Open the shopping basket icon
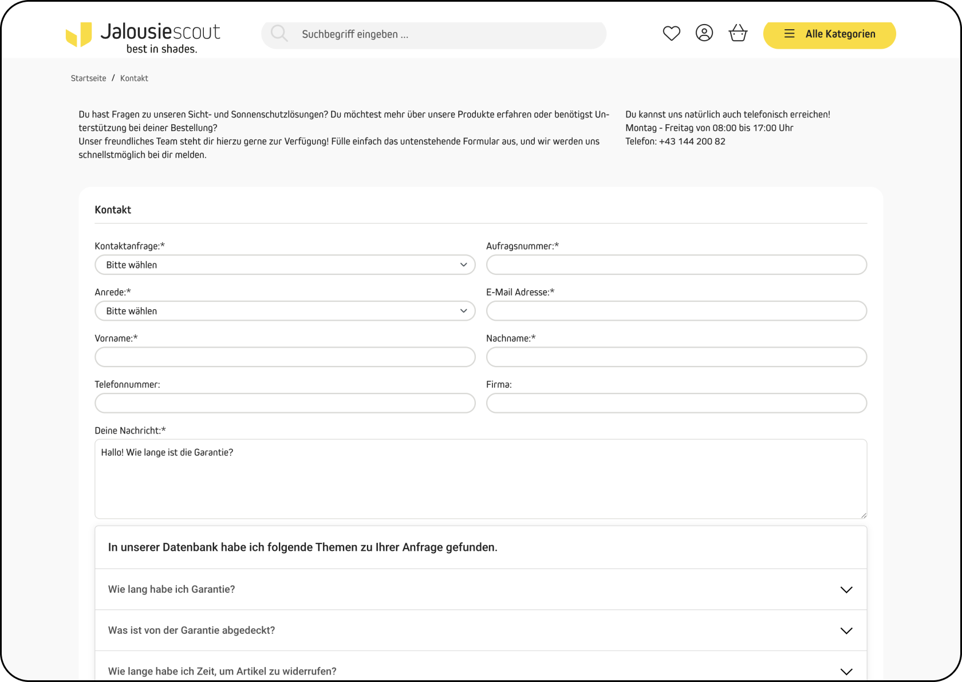 (x=738, y=33)
